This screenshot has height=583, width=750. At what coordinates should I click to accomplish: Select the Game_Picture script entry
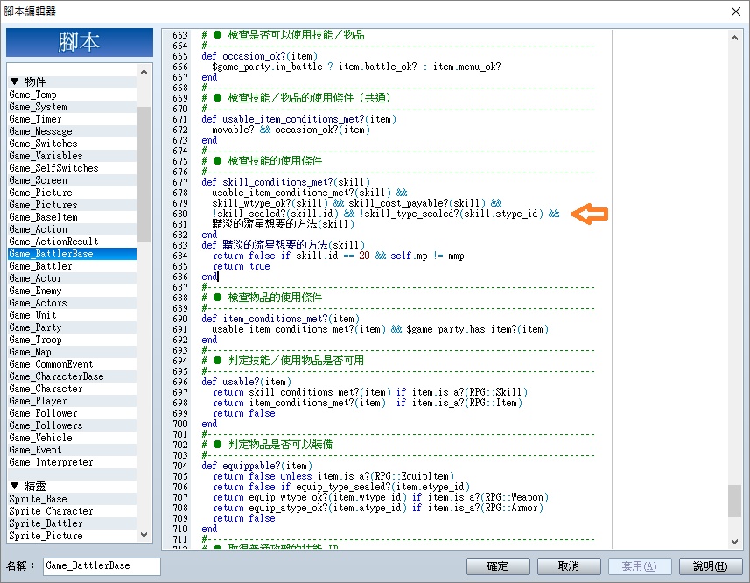click(x=73, y=193)
